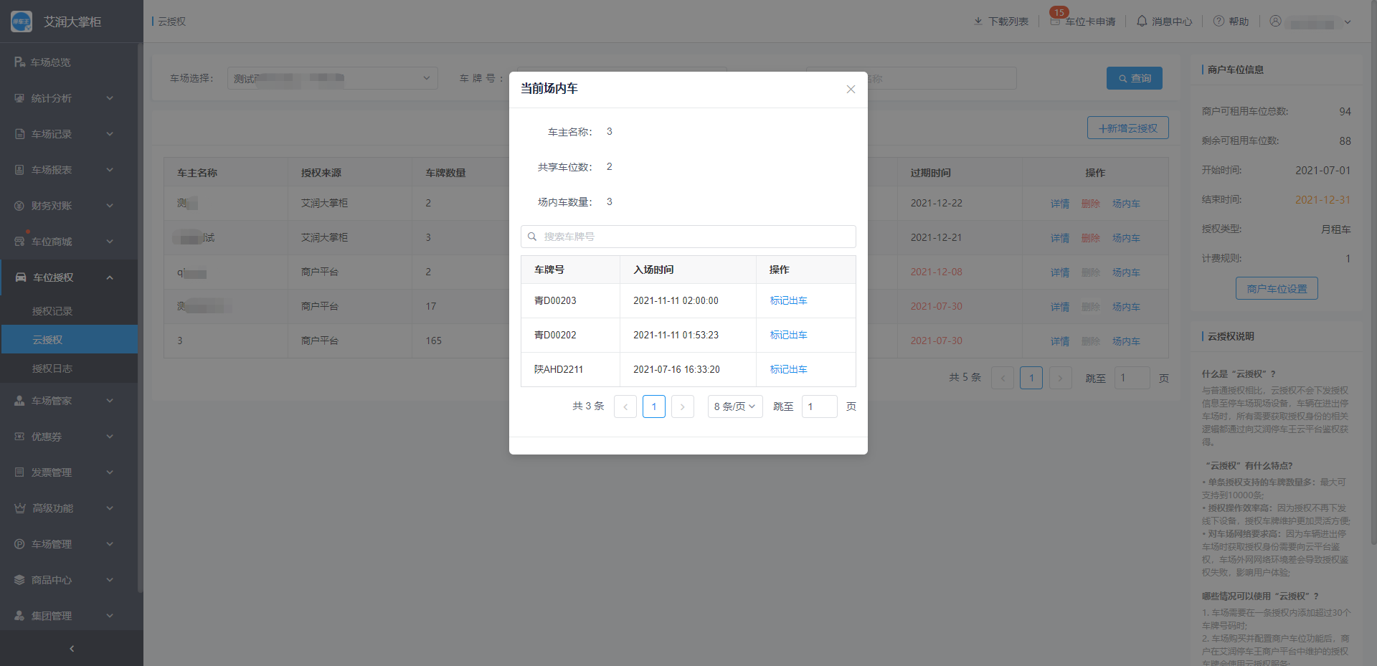Click the 搜索车牌号 search field
The height and width of the screenshot is (666, 1377).
688,237
